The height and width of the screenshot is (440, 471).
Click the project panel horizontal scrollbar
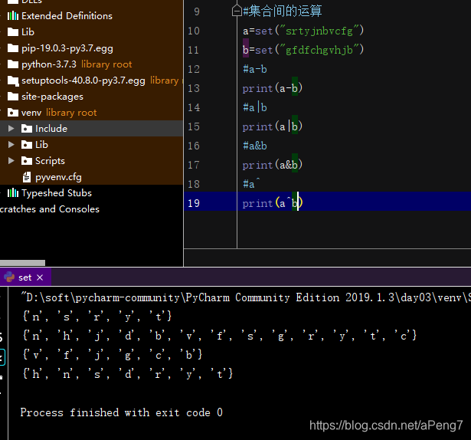[22, 263]
